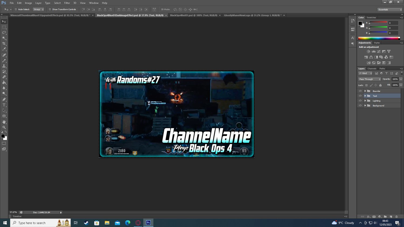This screenshot has height=227, width=404.
Task: Select the Hand tool
Action: click(4, 122)
